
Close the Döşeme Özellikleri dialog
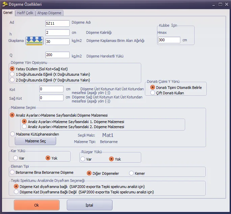[x=227, y=4]
